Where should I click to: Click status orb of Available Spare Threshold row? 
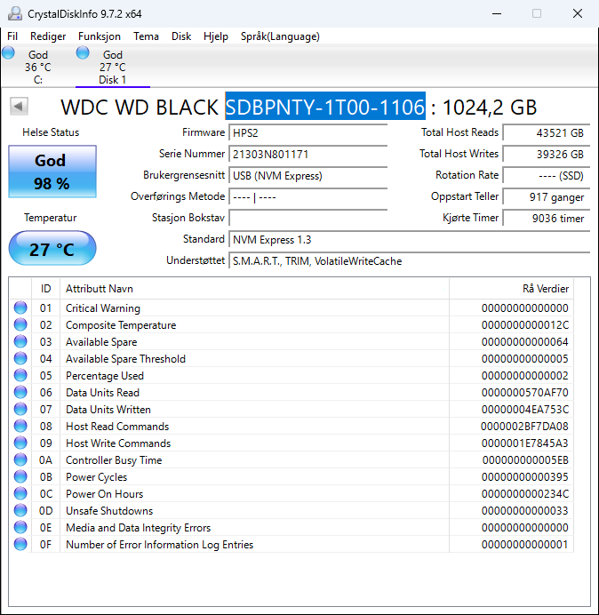[20, 358]
